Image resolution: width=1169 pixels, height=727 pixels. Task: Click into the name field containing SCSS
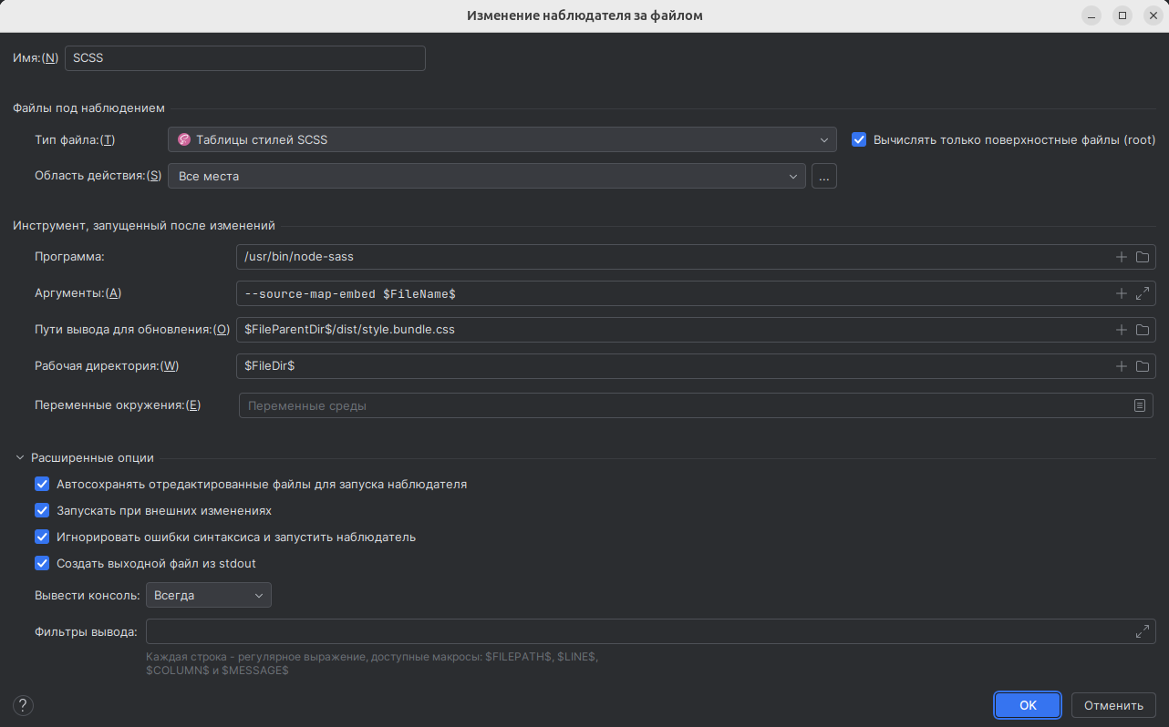244,58
